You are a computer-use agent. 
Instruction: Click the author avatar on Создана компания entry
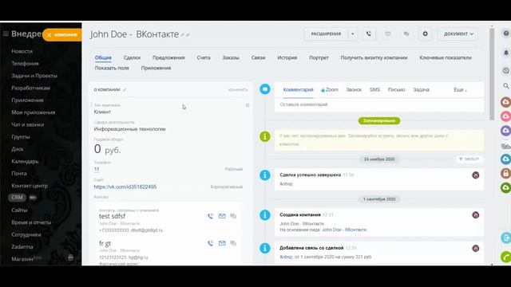[476, 214]
